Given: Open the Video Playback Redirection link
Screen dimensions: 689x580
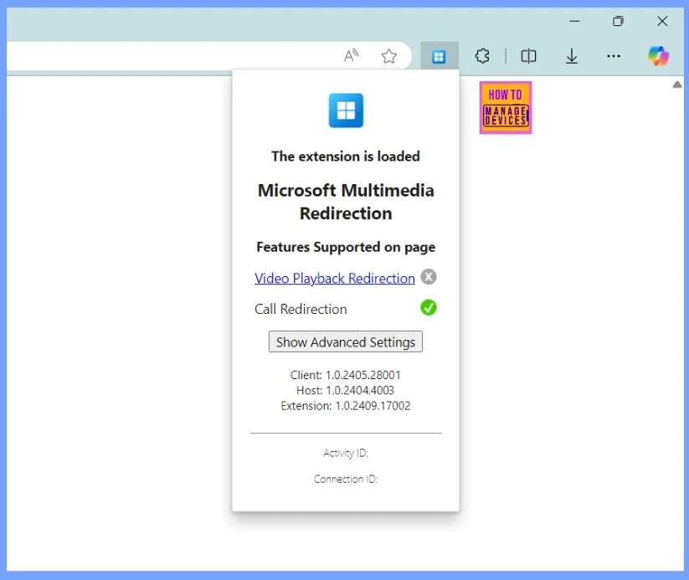Looking at the screenshot, I should (334, 278).
